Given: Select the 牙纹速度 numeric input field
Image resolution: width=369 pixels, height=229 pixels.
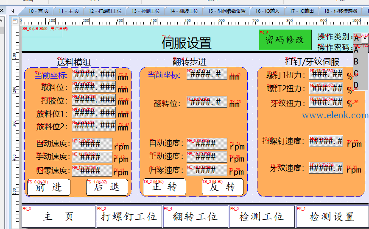Looking at the screenshot, I should pyautogui.click(x=326, y=168).
